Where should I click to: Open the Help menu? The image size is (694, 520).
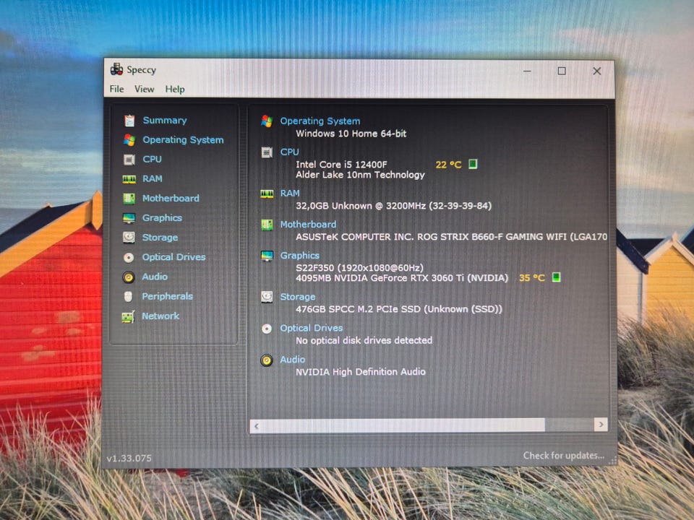tap(175, 90)
